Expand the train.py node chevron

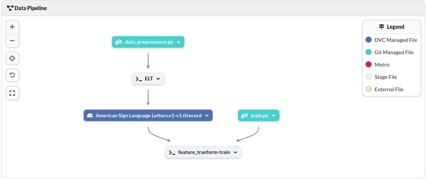[274, 116]
